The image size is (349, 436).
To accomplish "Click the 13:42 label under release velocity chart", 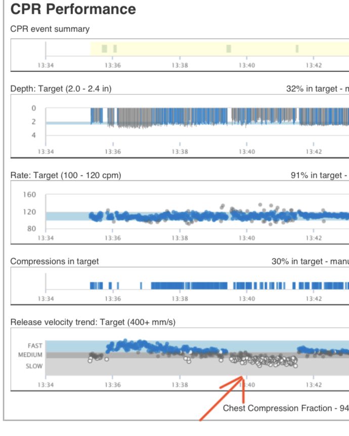I will (x=314, y=385).
